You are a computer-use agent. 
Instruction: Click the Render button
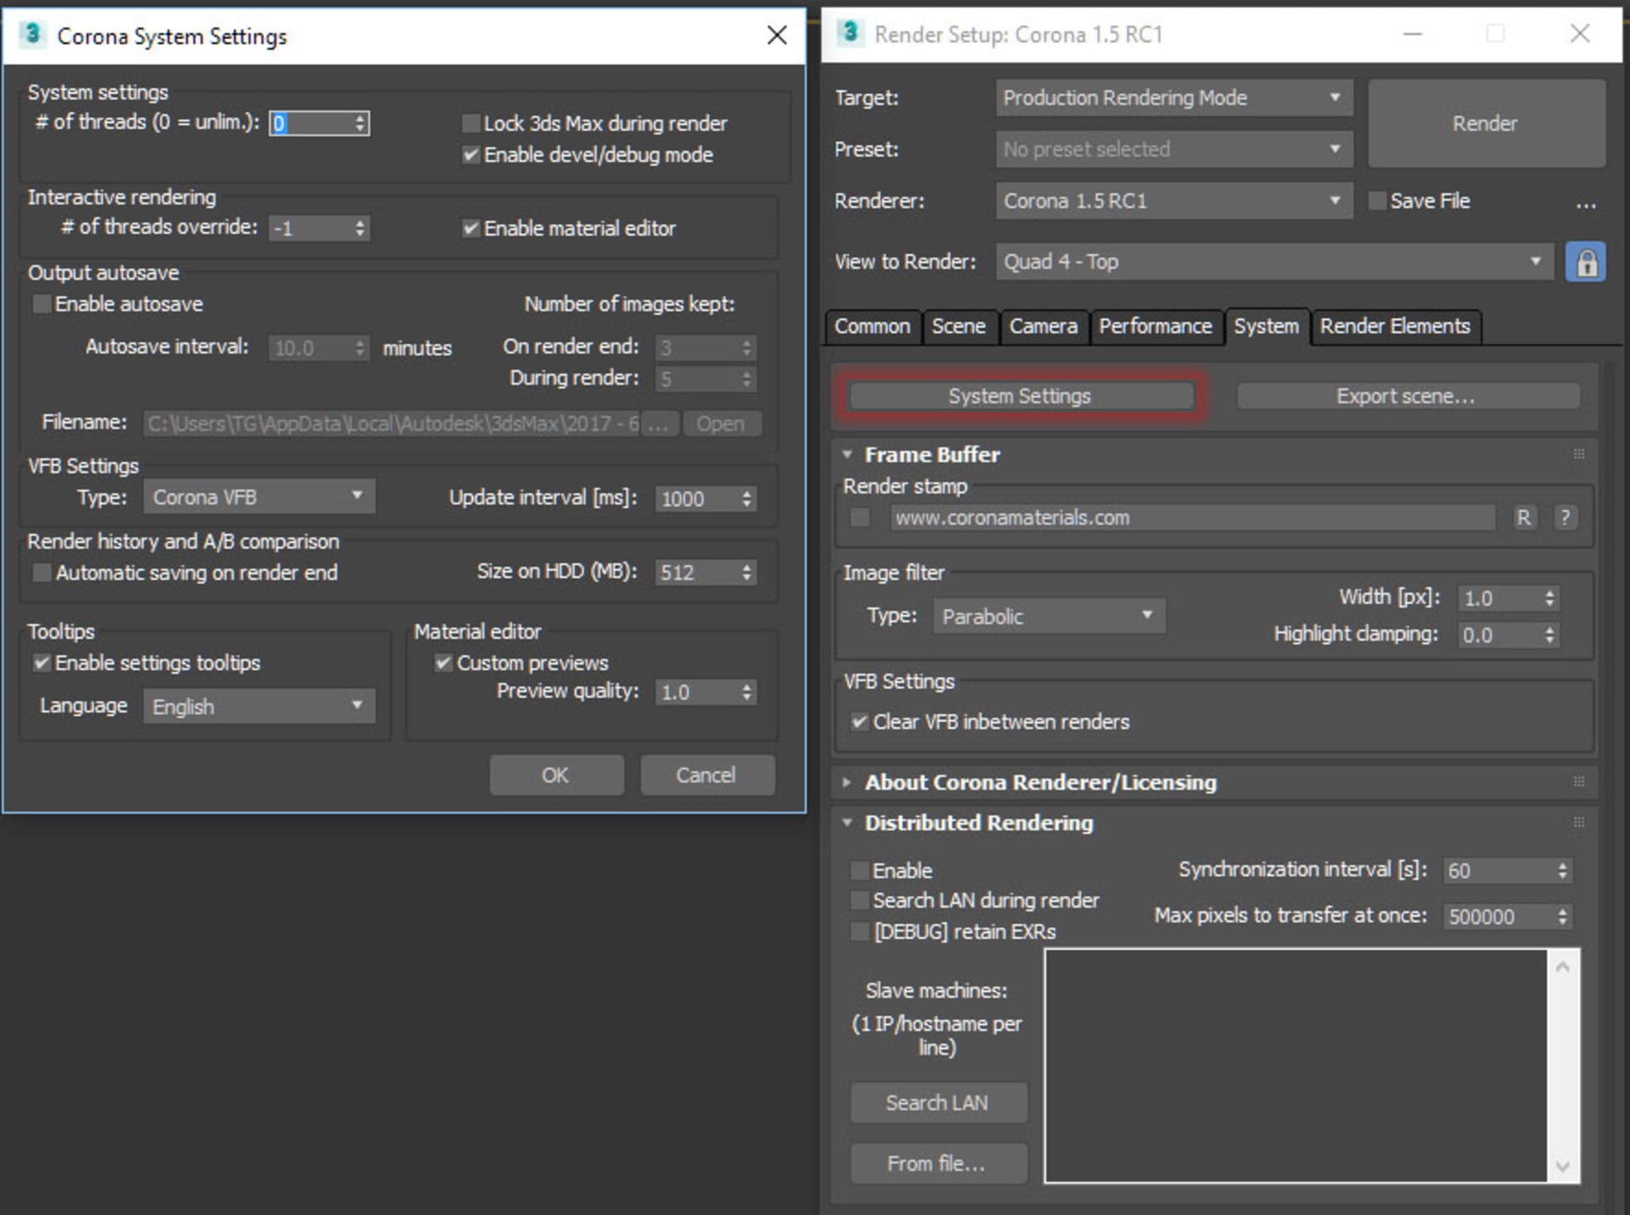tap(1486, 121)
